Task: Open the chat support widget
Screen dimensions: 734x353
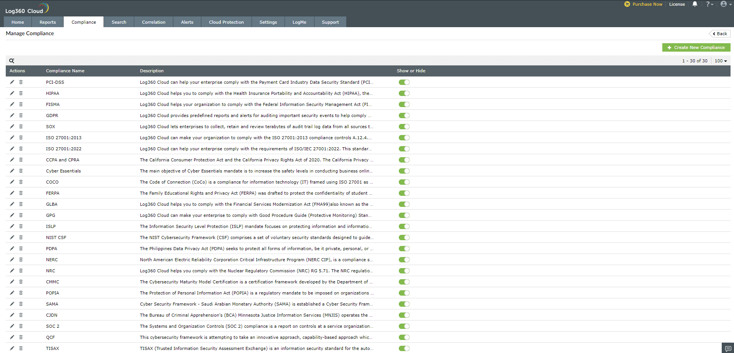Action: (x=728, y=348)
